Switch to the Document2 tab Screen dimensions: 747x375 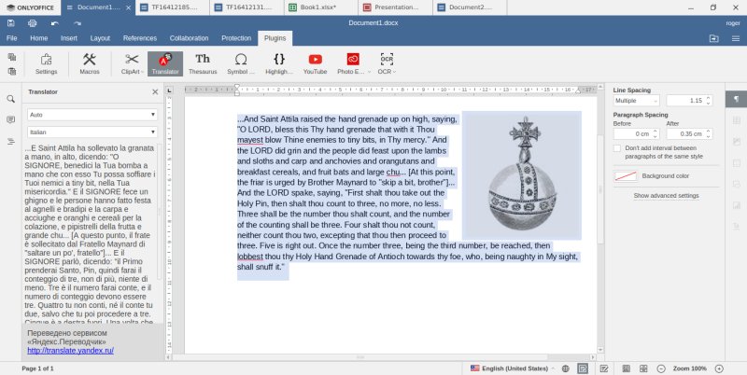(470, 7)
